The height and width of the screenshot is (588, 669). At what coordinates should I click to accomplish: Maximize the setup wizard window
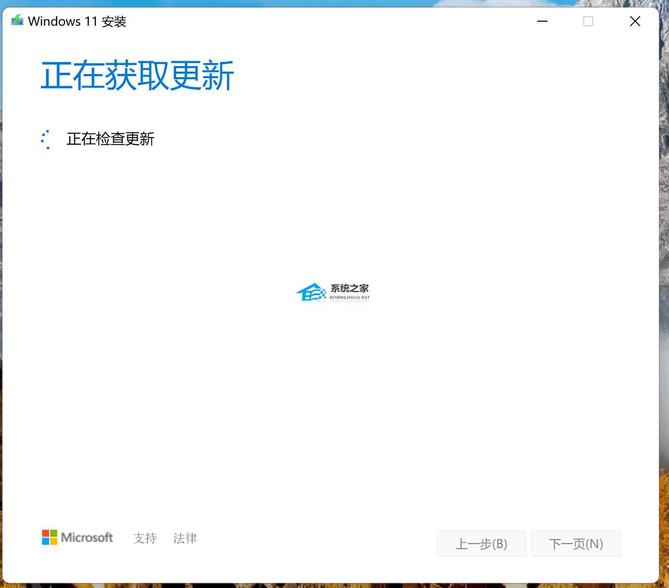tap(588, 21)
